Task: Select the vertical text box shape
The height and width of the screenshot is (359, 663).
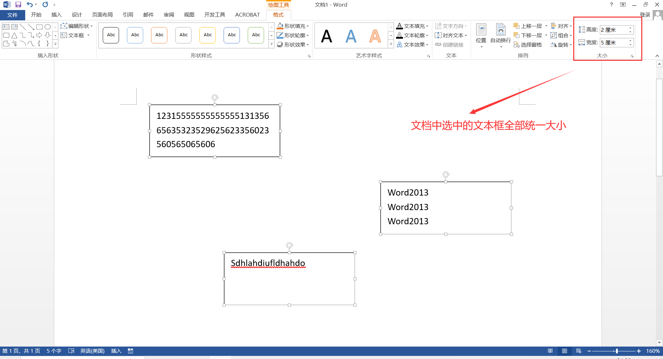Action: pos(14,27)
